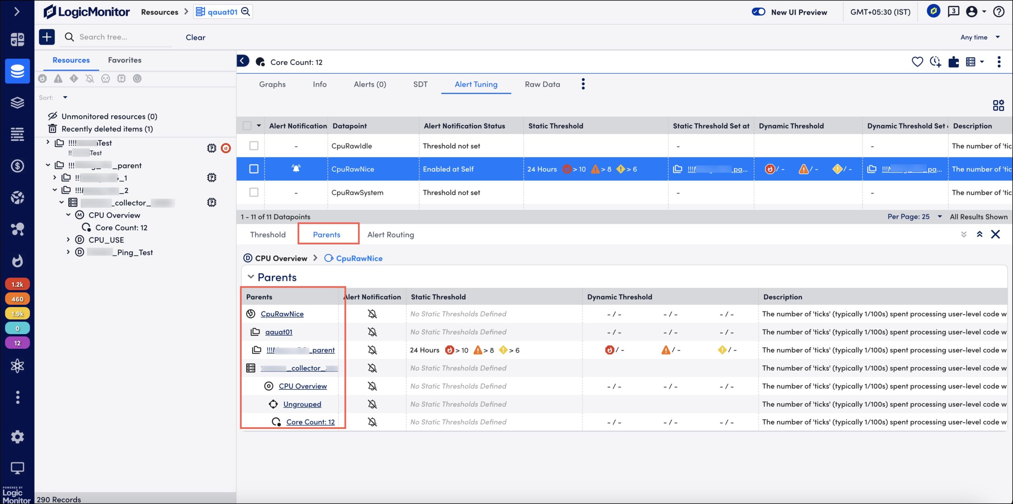Toggle muted bell for CPU Overview parent row
The height and width of the screenshot is (504, 1013).
click(x=372, y=386)
